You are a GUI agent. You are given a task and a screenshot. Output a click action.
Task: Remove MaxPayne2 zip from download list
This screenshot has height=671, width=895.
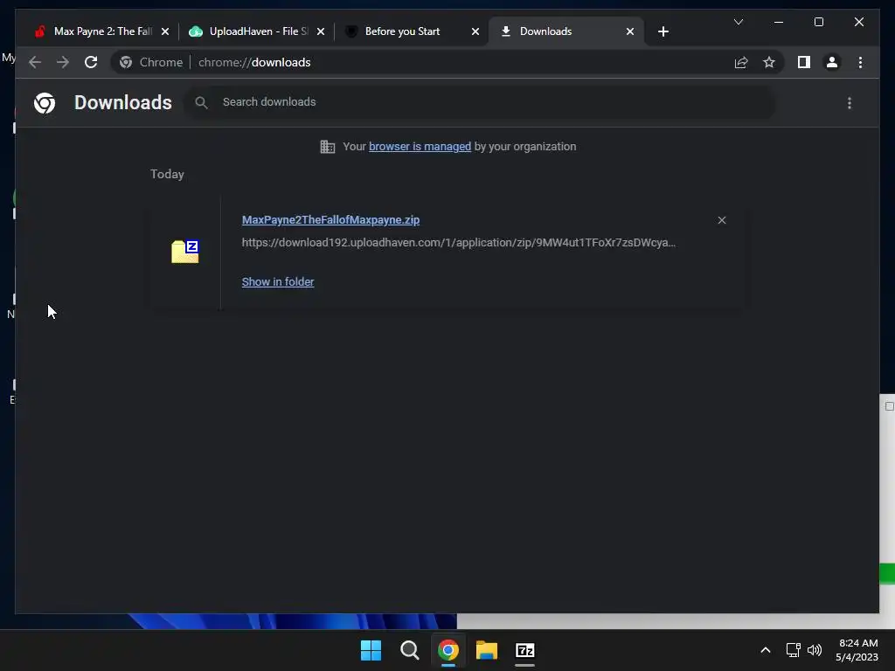click(722, 220)
